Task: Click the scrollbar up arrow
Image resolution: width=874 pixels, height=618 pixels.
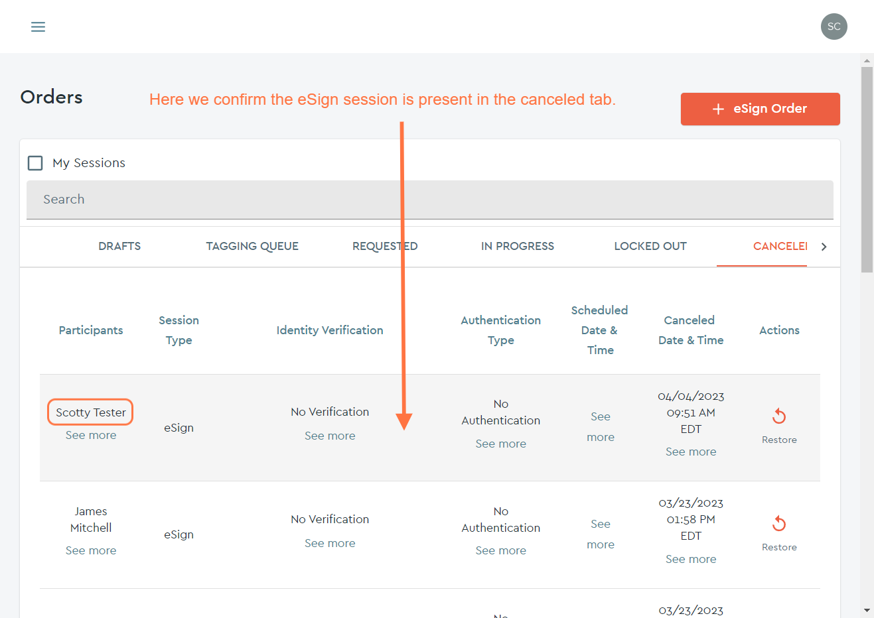Action: pos(867,60)
